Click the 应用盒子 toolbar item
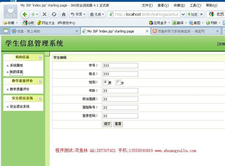This screenshot has width=225, height=166. pyautogui.click(x=158, y=23)
